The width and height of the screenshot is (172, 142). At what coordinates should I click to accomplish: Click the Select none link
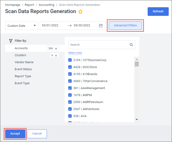(x=75, y=53)
